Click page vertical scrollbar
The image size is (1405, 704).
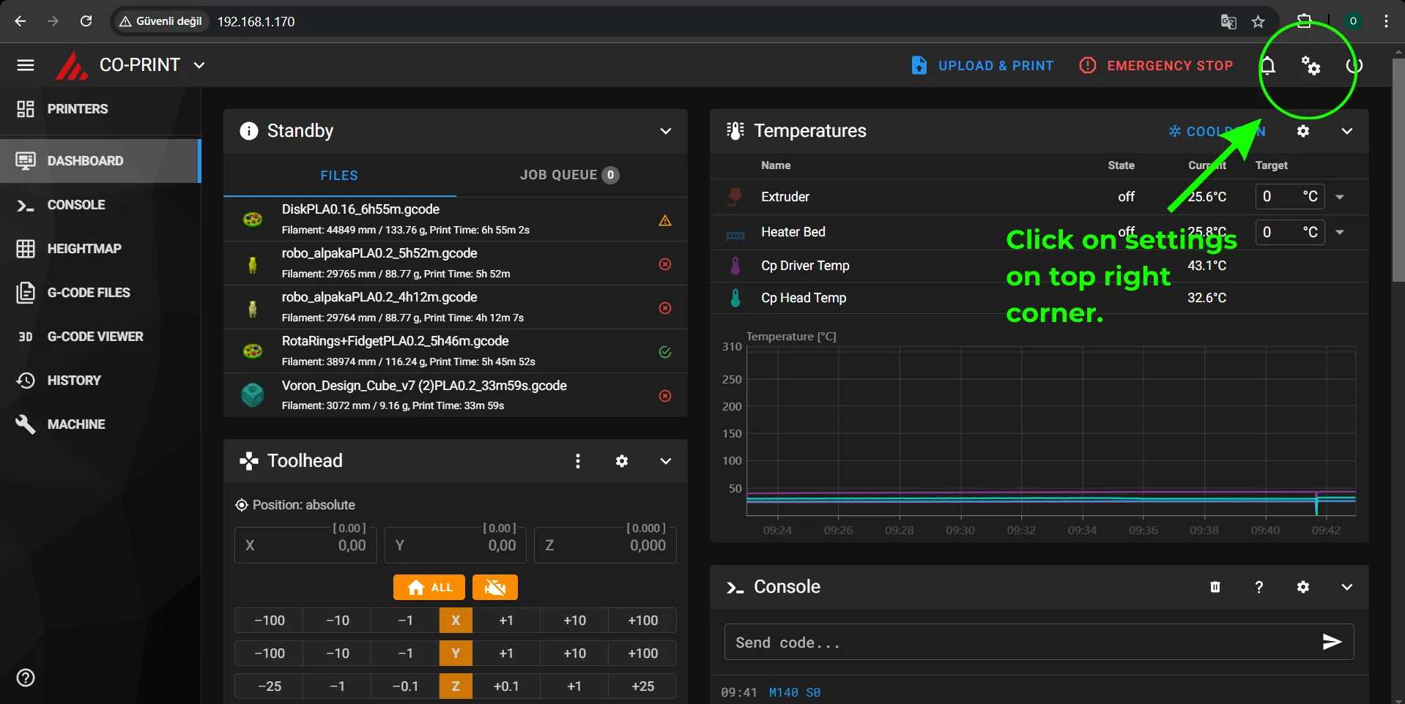click(1398, 168)
